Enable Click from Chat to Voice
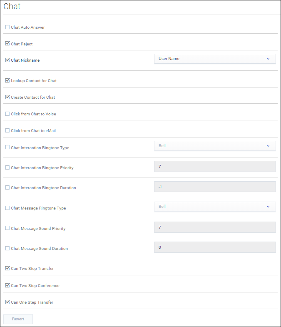 tap(7, 114)
